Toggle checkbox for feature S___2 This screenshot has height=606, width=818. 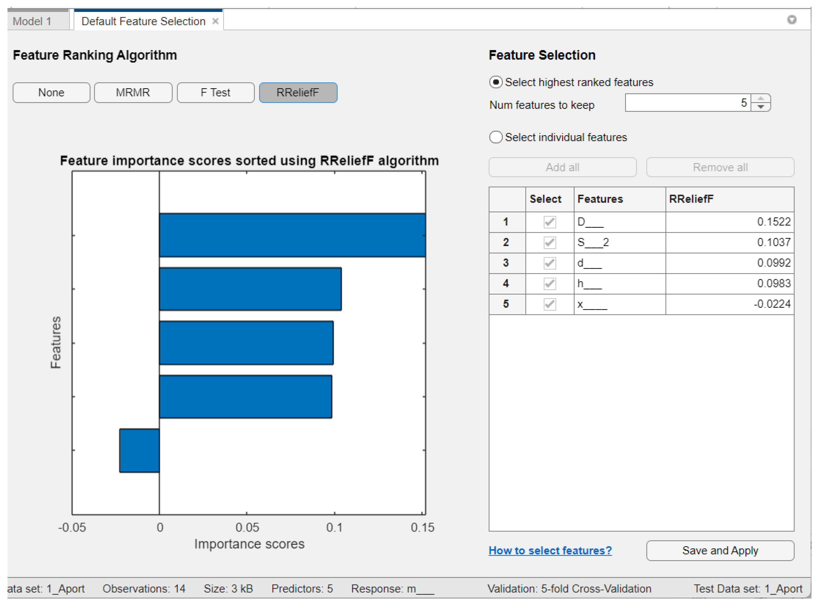(x=550, y=242)
